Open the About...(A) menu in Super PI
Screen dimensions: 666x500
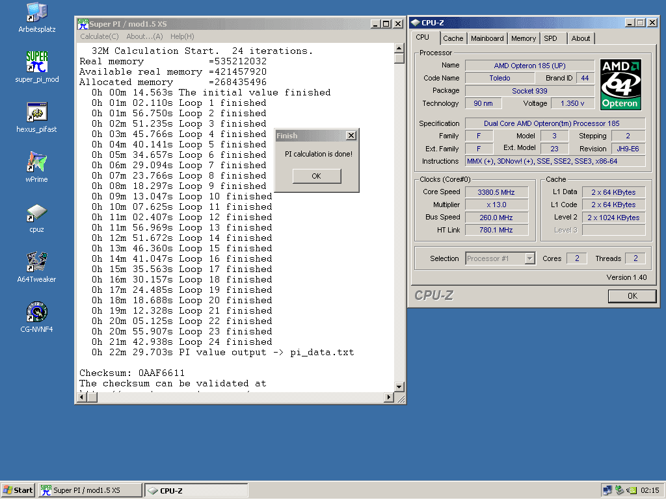click(x=144, y=36)
